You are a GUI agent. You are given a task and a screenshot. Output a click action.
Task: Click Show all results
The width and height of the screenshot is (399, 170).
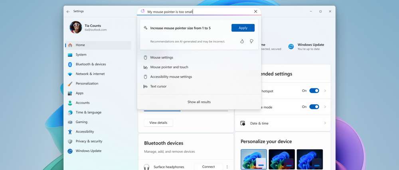199,102
